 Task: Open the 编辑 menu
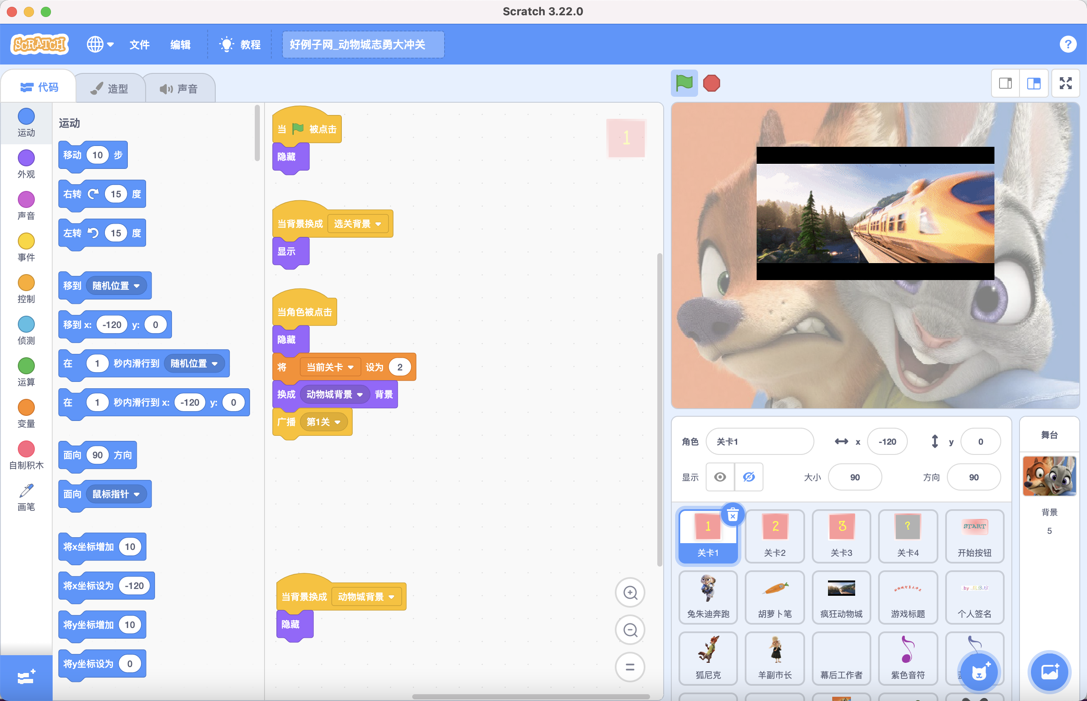180,44
